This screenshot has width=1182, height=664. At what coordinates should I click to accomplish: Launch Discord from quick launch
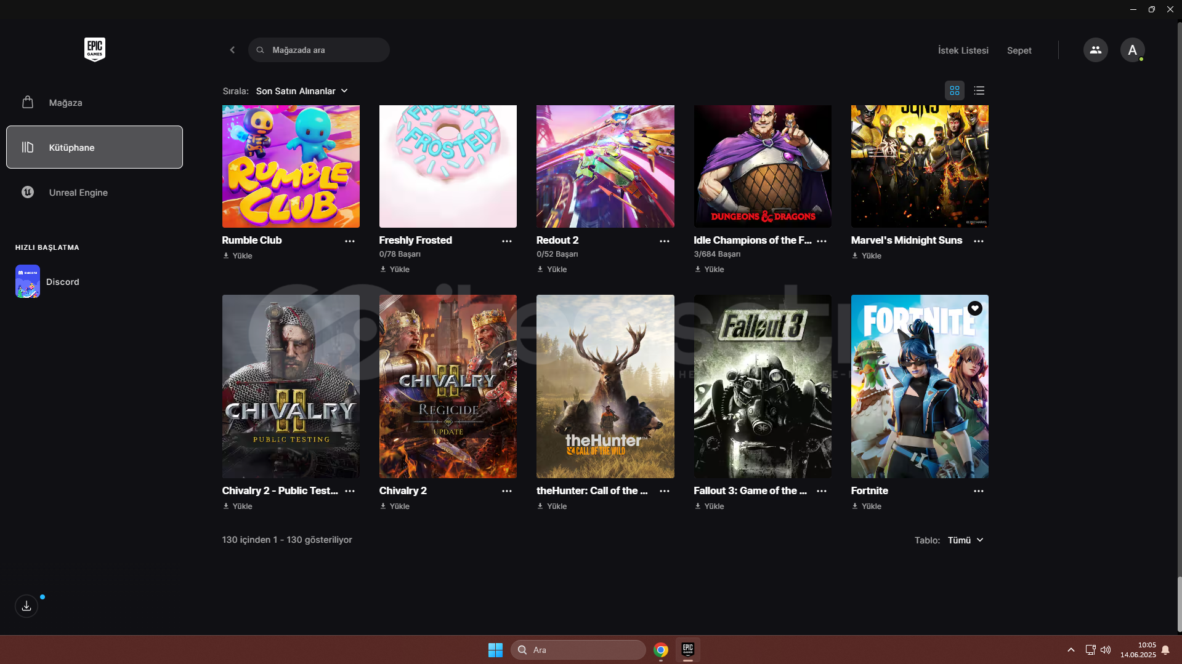point(48,281)
